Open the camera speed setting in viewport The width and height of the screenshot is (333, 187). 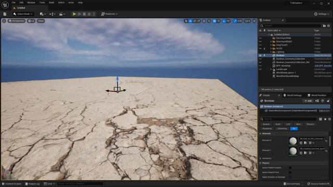coord(247,21)
